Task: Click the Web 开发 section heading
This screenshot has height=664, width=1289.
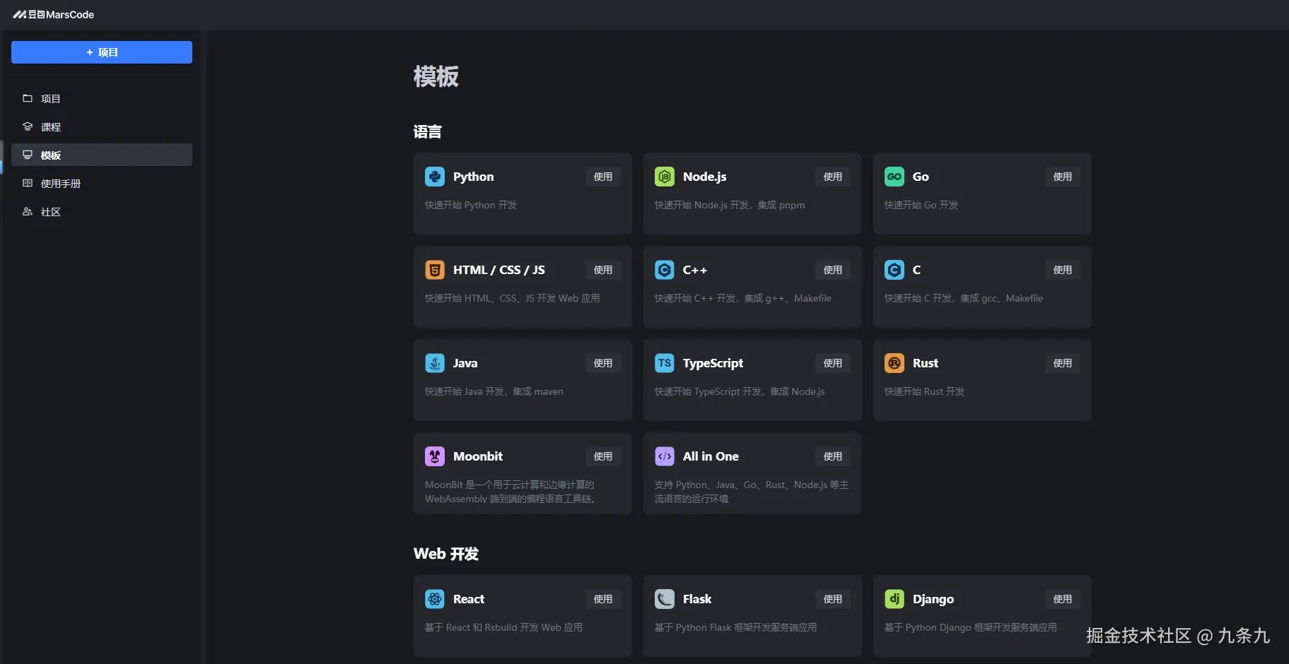Action: point(446,554)
